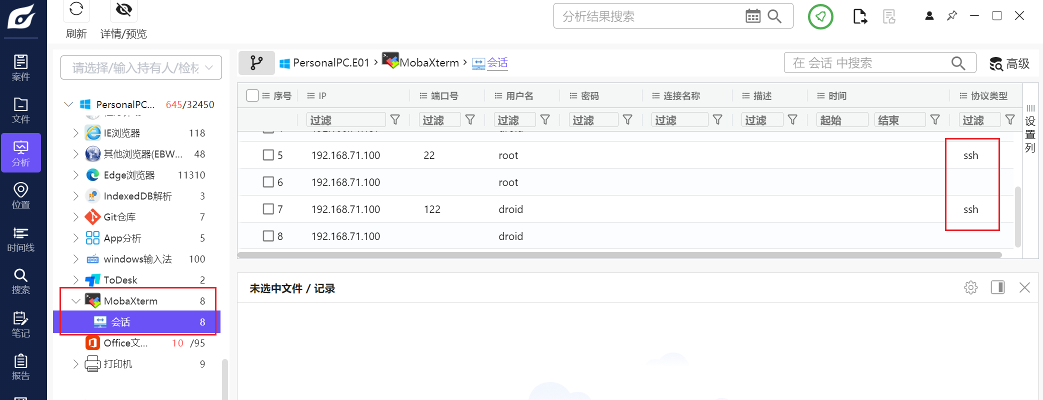Open 报告 in the left sidebar
The height and width of the screenshot is (400, 1043).
click(21, 367)
